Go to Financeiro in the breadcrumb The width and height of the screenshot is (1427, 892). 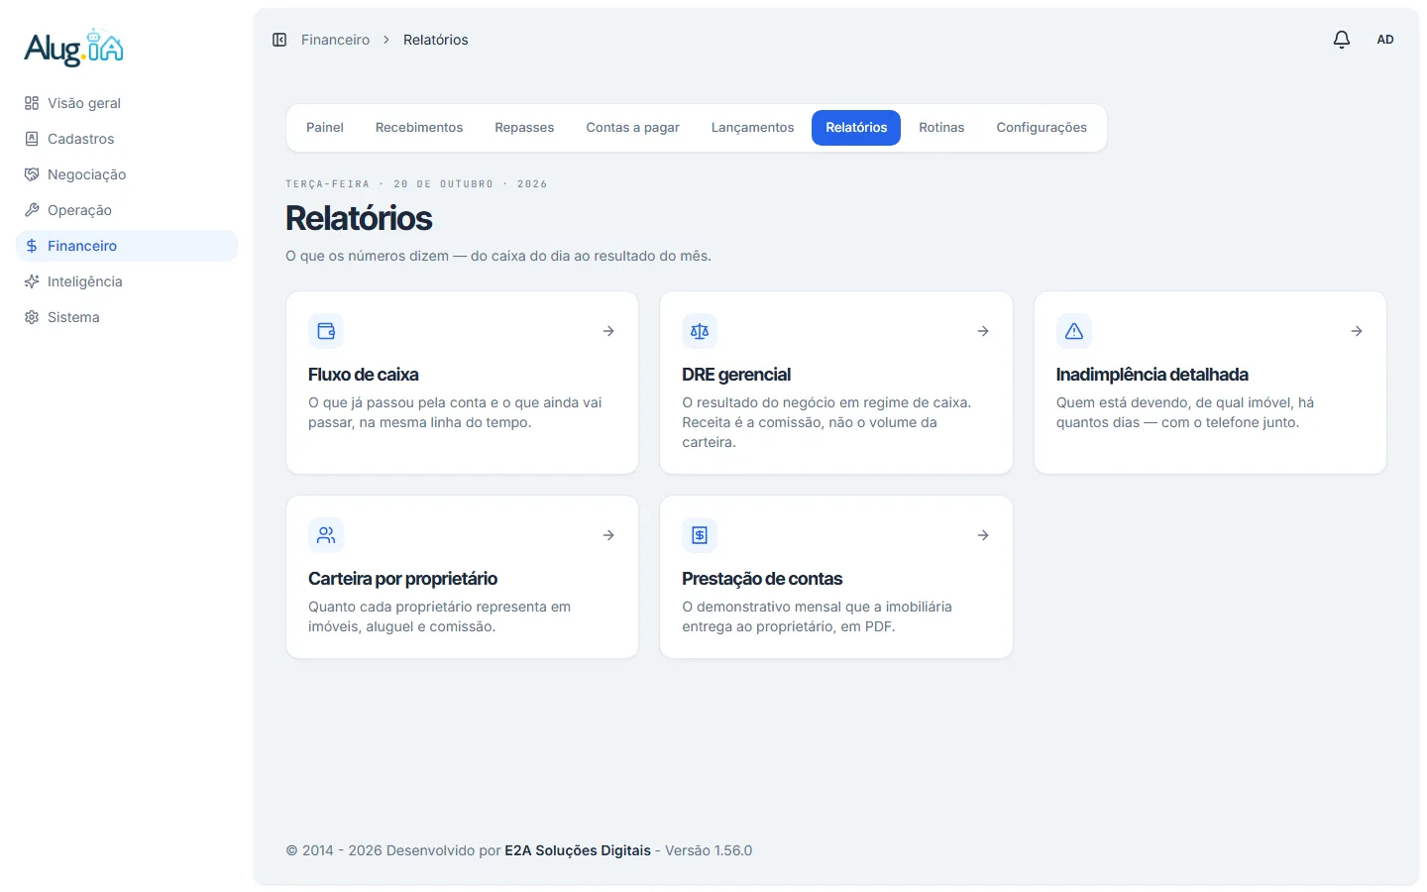coord(335,40)
